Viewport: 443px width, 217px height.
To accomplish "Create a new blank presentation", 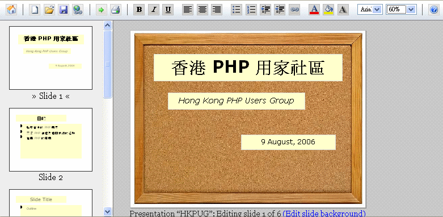I will tap(35, 10).
